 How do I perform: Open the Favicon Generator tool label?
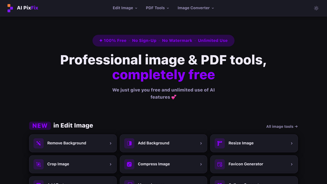pyautogui.click(x=246, y=164)
